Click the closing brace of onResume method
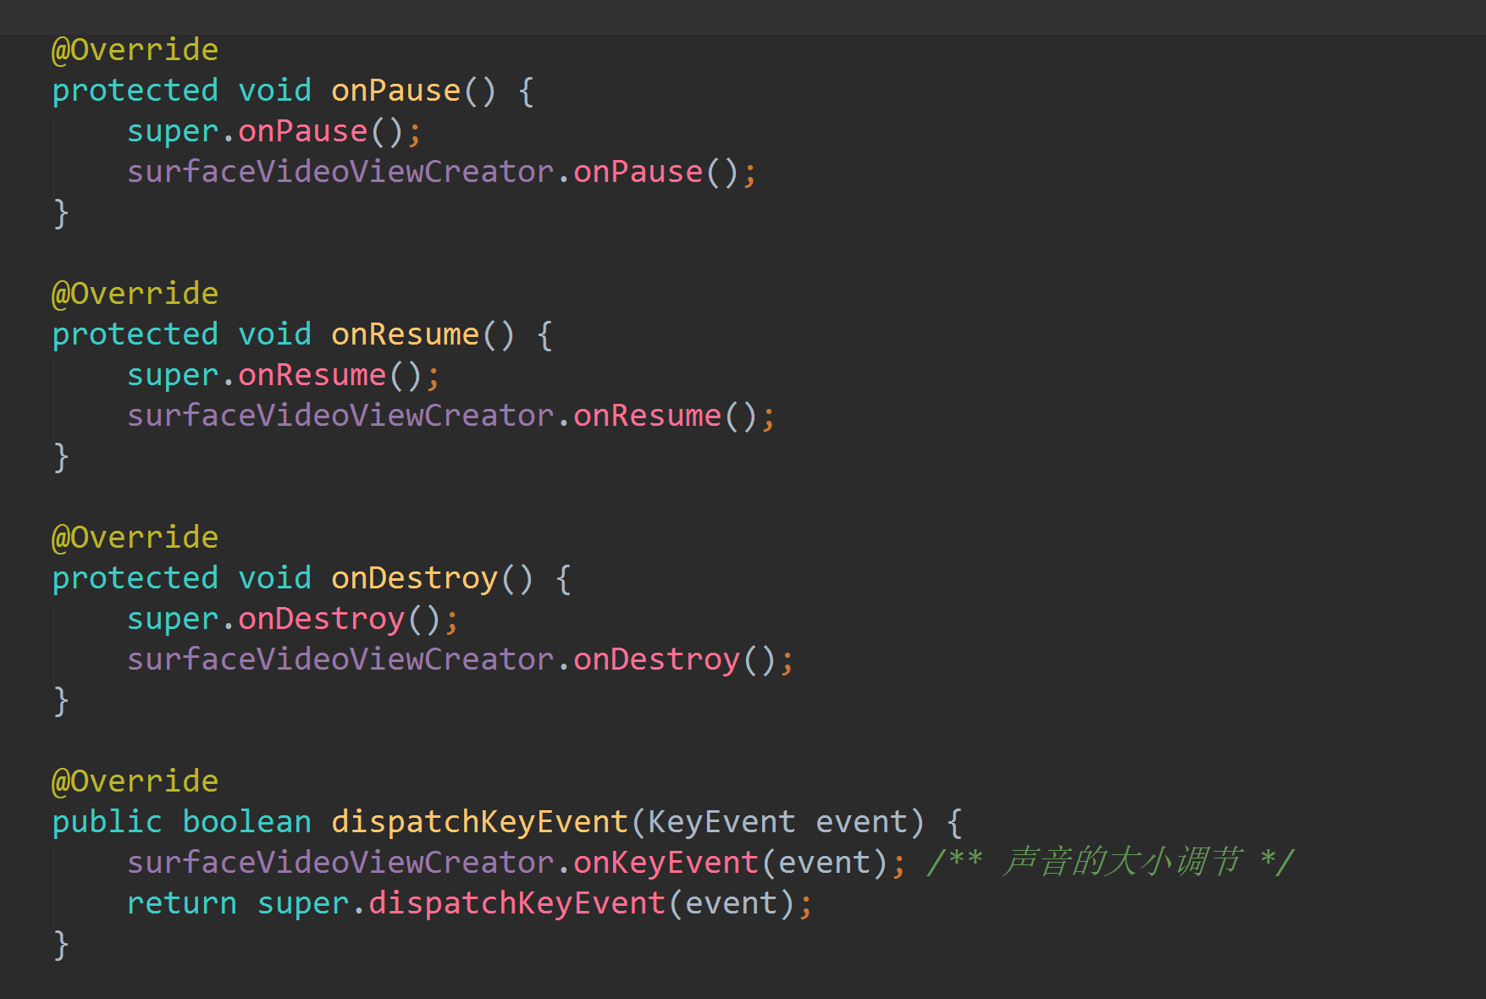 [x=60, y=457]
